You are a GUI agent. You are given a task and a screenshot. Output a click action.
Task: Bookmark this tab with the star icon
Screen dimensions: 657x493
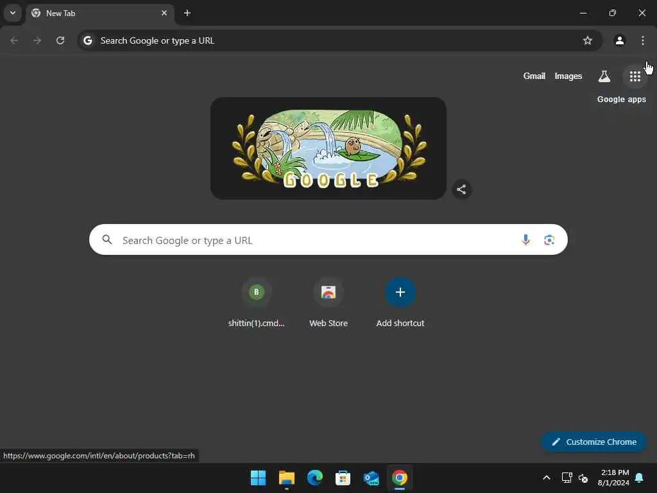588,40
